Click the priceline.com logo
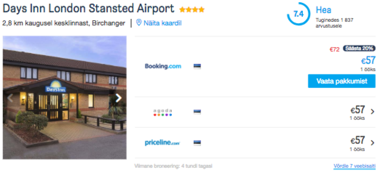 click(162, 143)
